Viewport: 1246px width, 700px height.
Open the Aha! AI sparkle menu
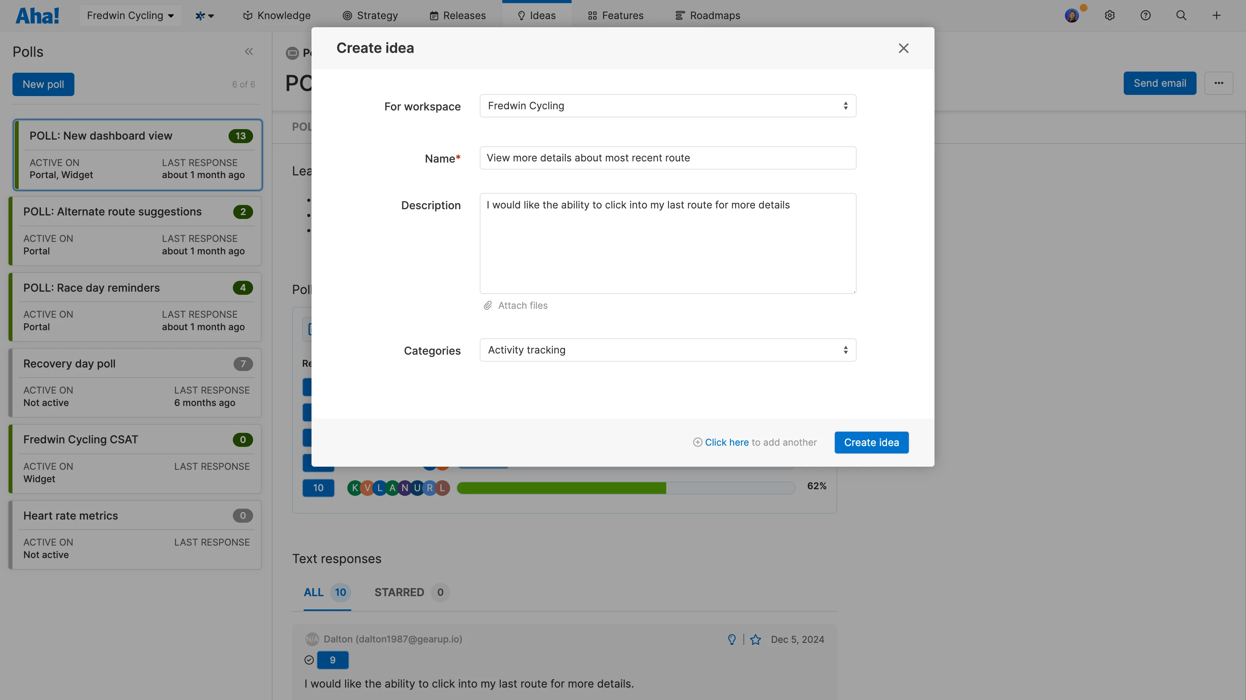204,15
